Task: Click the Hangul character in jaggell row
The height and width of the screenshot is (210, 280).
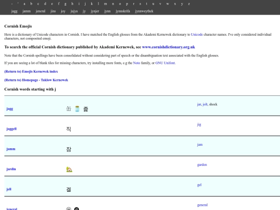Action: point(68,129)
